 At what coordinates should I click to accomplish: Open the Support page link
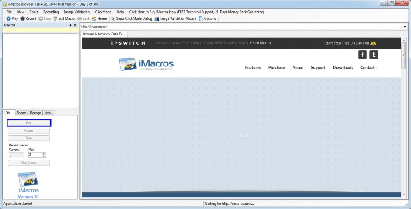point(318,68)
